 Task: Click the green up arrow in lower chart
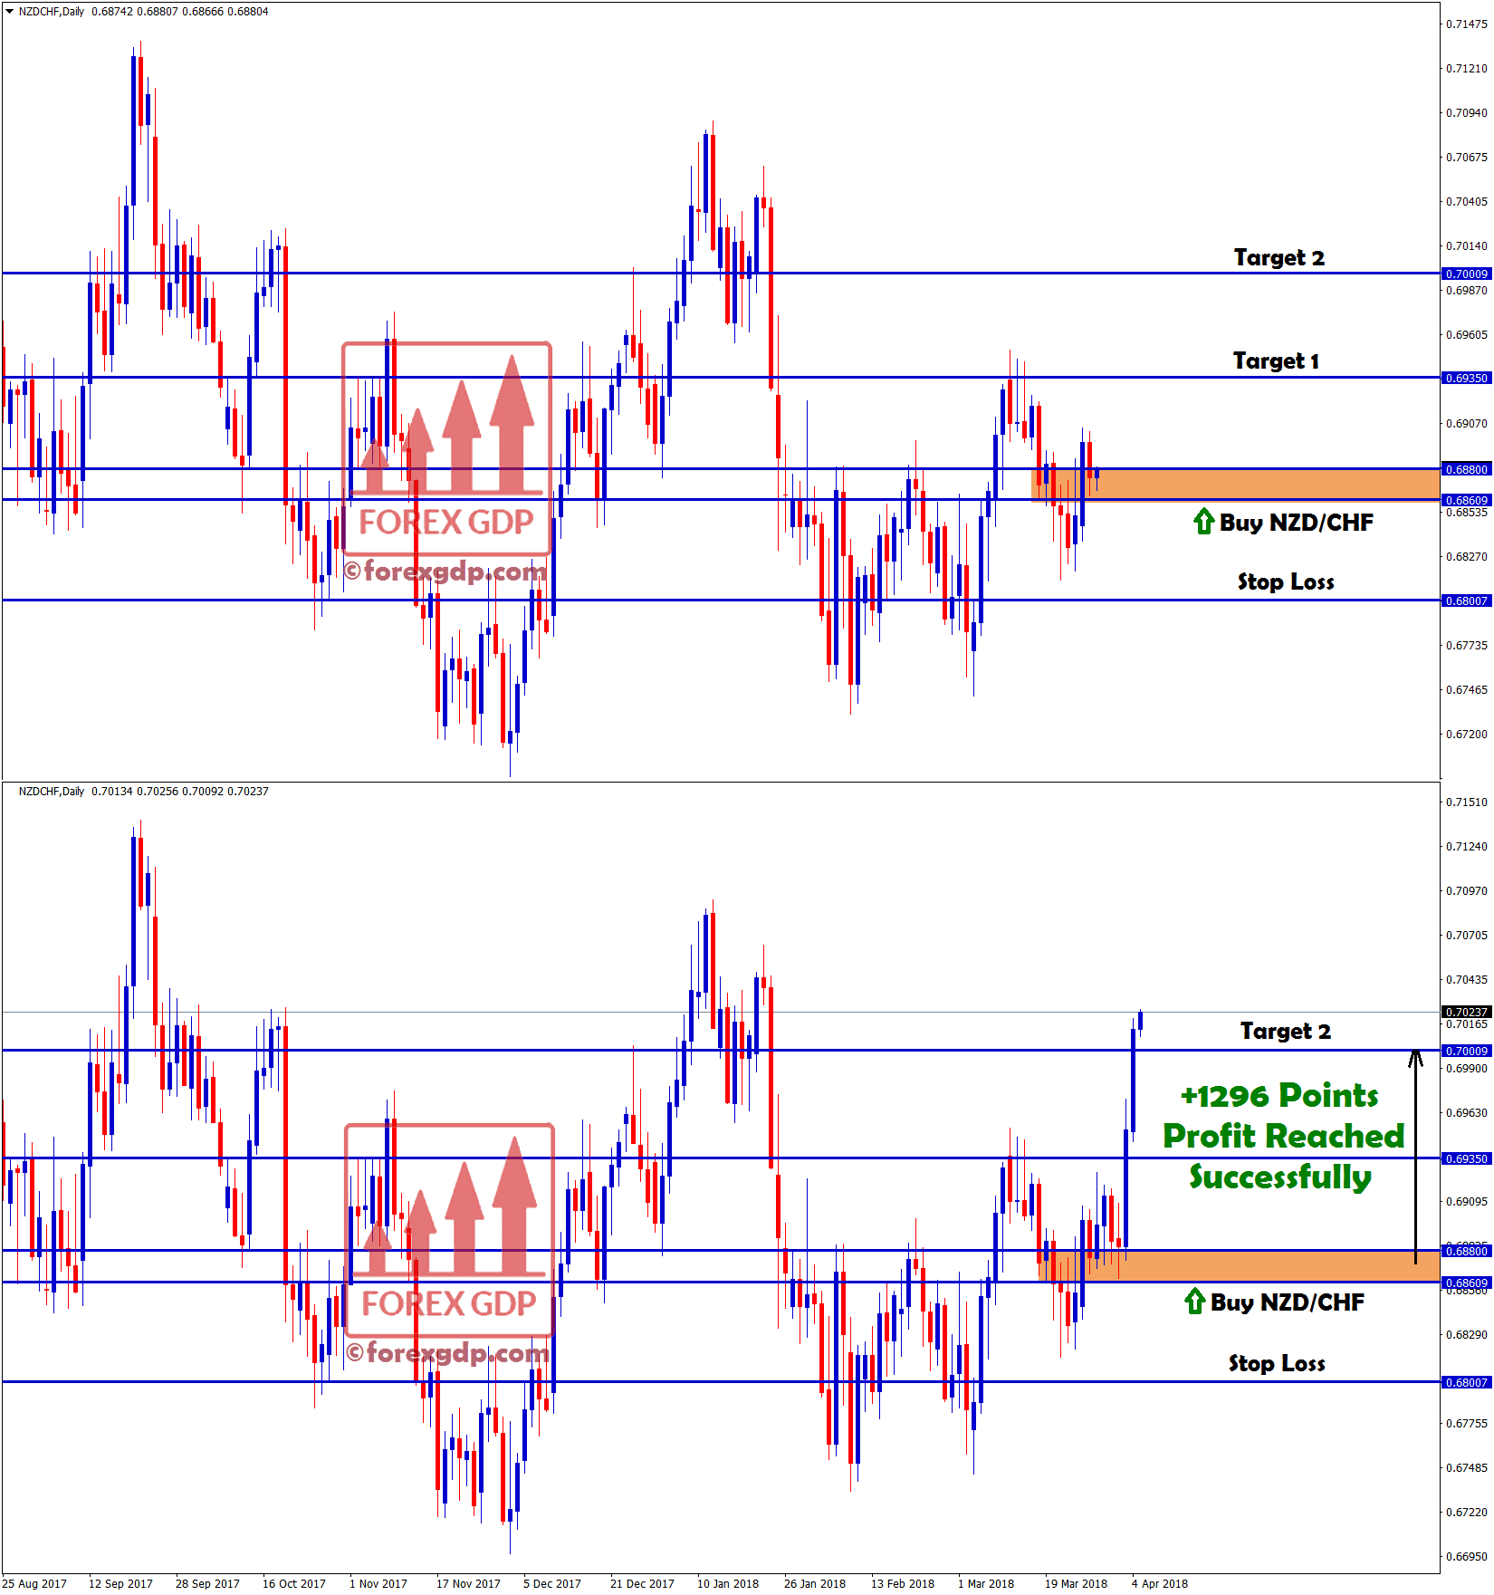tap(1194, 1302)
